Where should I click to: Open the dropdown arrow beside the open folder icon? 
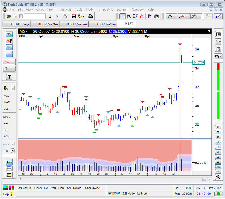pos(16,16)
